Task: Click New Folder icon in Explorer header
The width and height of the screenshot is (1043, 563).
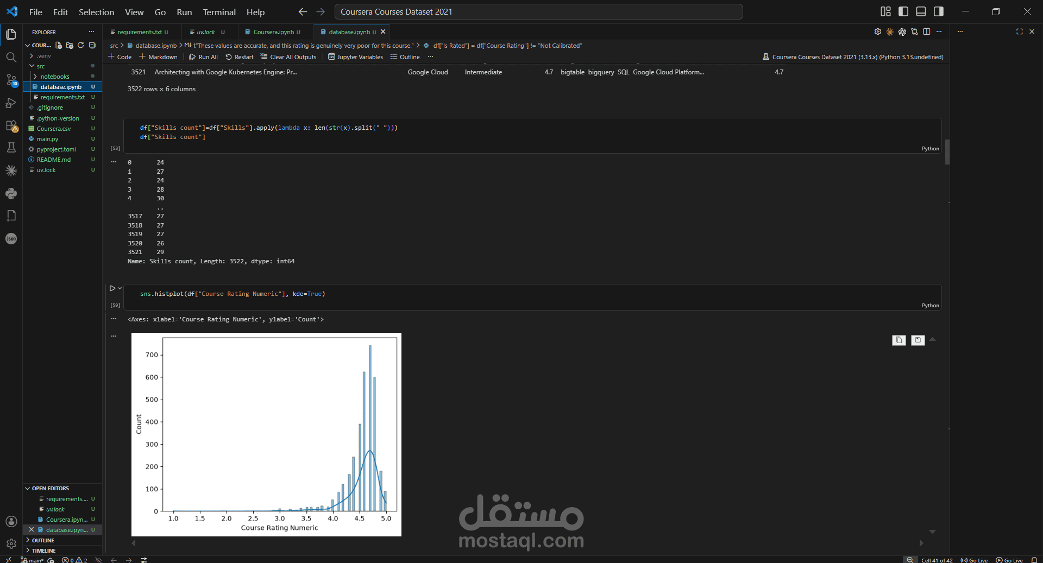Action: 70,46
